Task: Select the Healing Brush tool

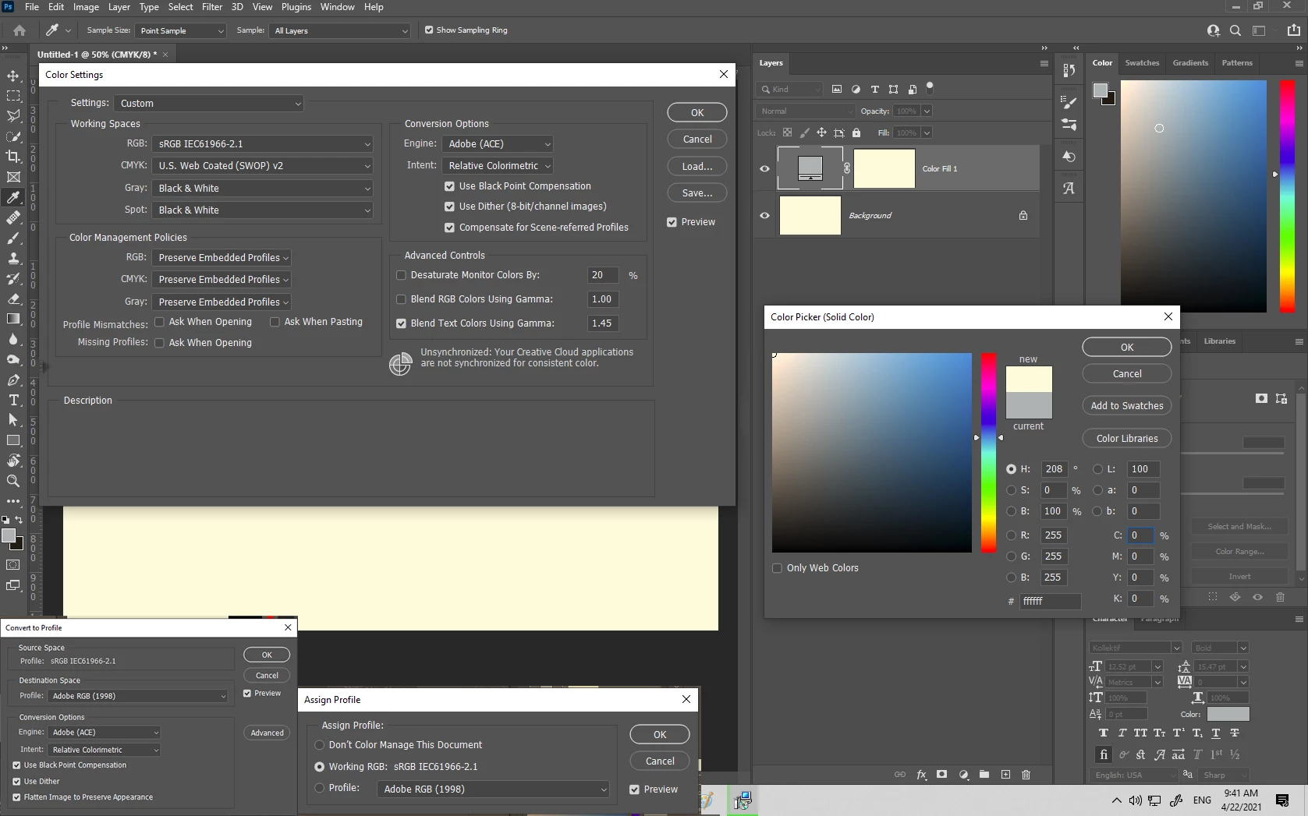Action: point(13,217)
